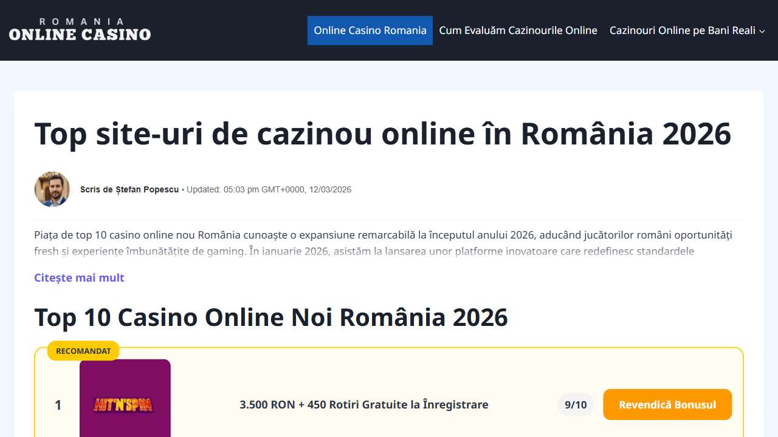
Task: Click the Romania Online Casino logo
Action: point(80,30)
